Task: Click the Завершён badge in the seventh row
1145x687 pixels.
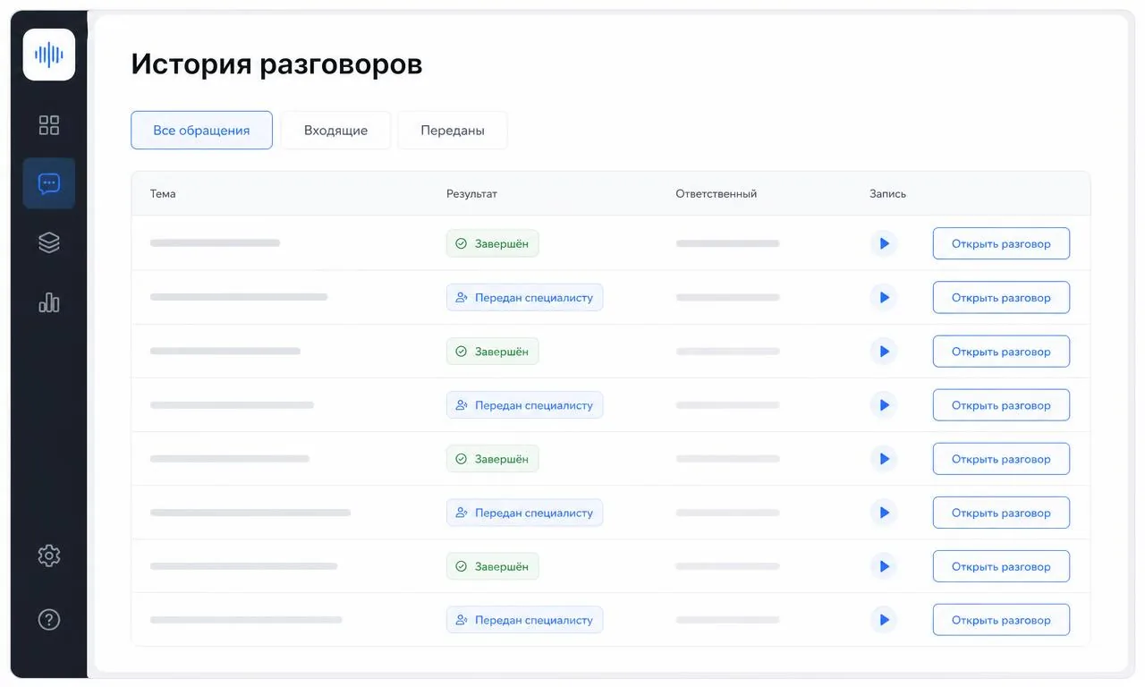Action: coord(493,565)
